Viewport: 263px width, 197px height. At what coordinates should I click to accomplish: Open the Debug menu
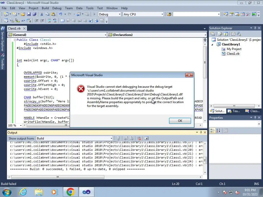point(57,8)
